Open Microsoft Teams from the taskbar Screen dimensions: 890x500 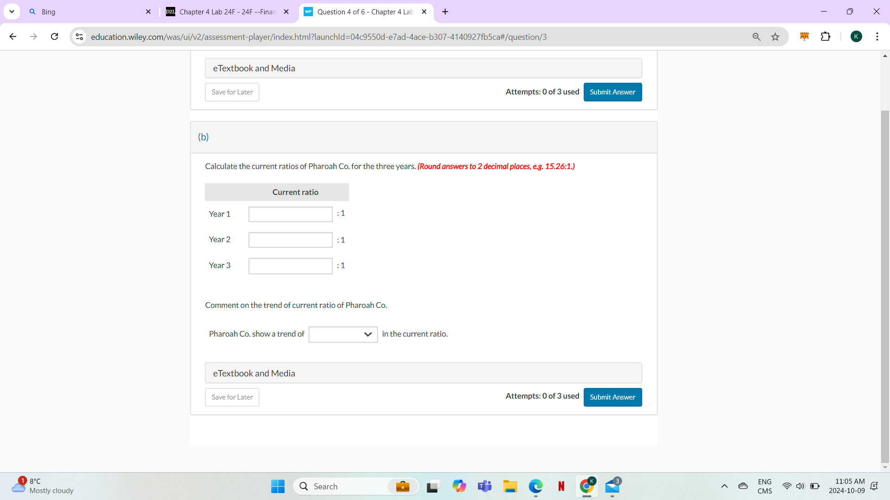pyautogui.click(x=484, y=486)
